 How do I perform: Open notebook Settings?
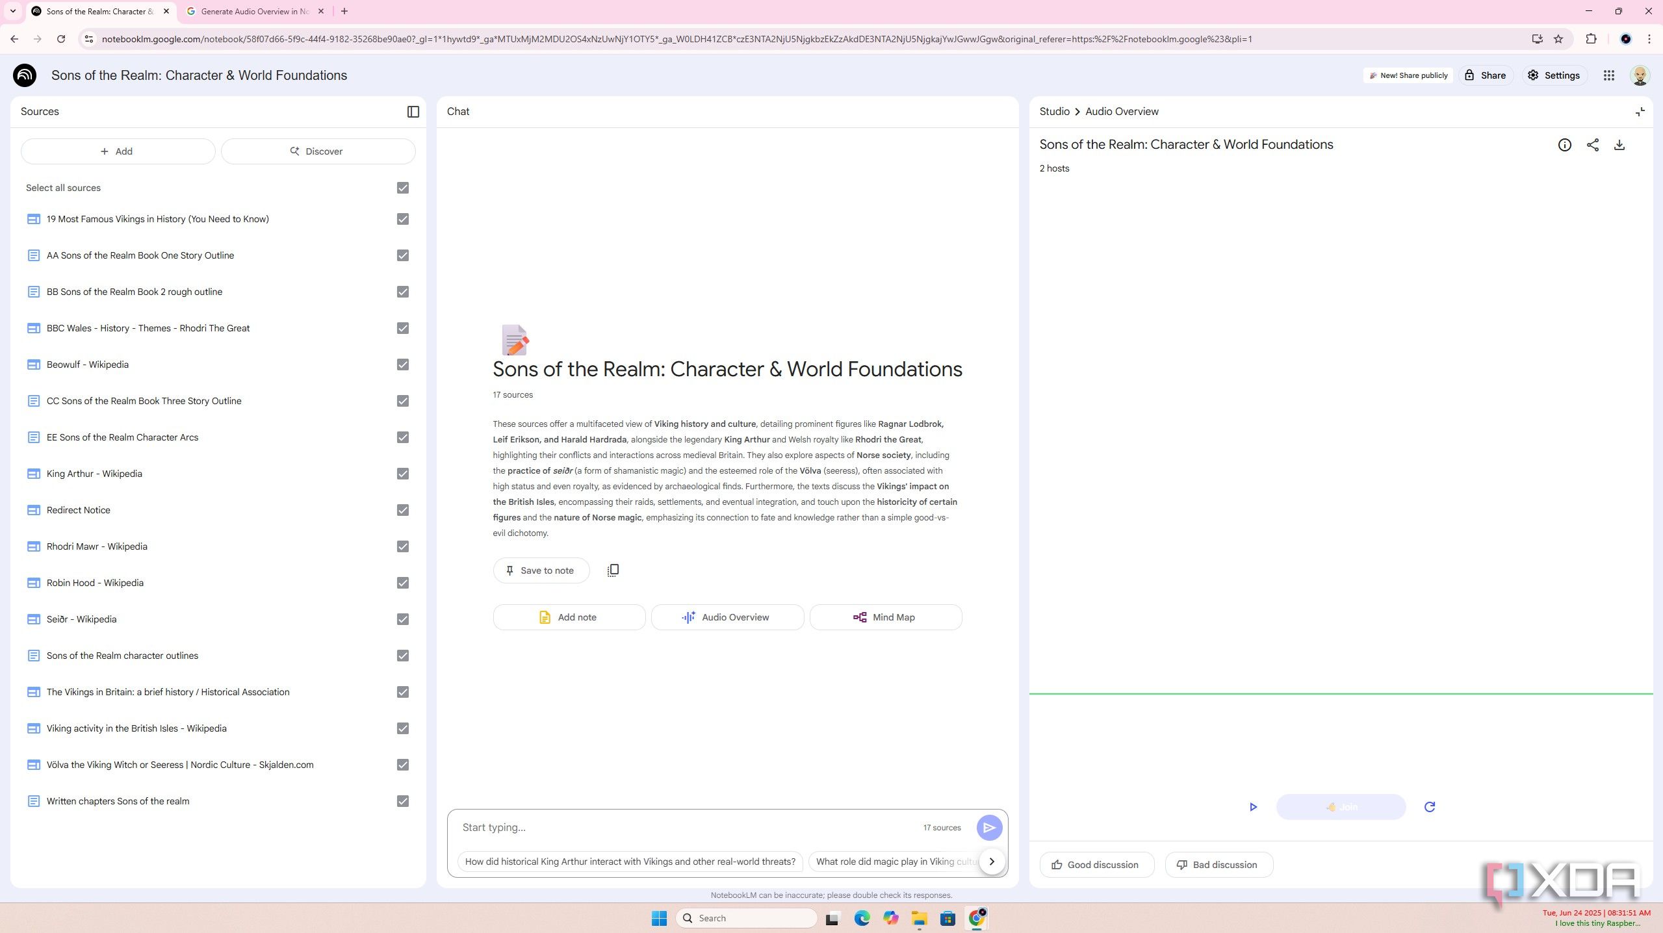click(1554, 75)
